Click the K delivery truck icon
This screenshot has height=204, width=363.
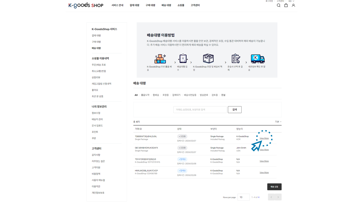pos(258,59)
